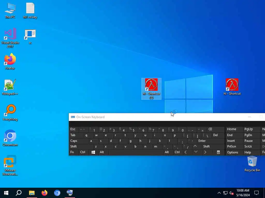This screenshot has height=198, width=265.
Task: Open the clock showing 10:08 AM
Action: coord(243,193)
